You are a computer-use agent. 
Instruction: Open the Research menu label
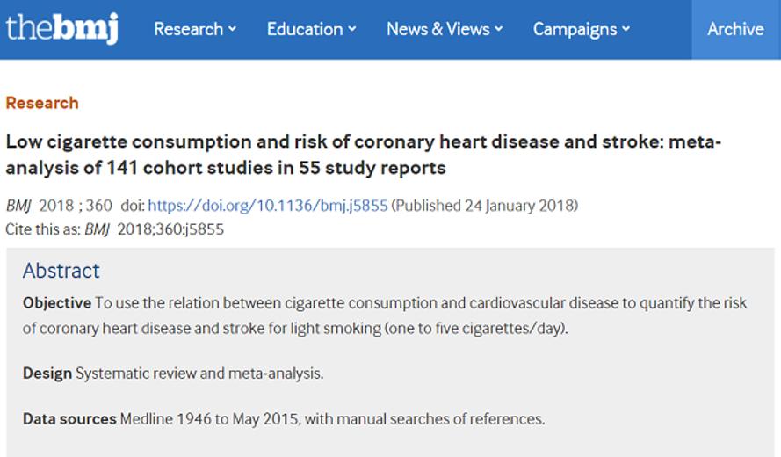click(x=188, y=29)
